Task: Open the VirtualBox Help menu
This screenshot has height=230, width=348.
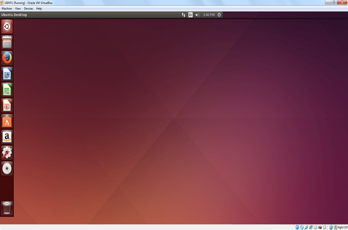Action: click(39, 8)
